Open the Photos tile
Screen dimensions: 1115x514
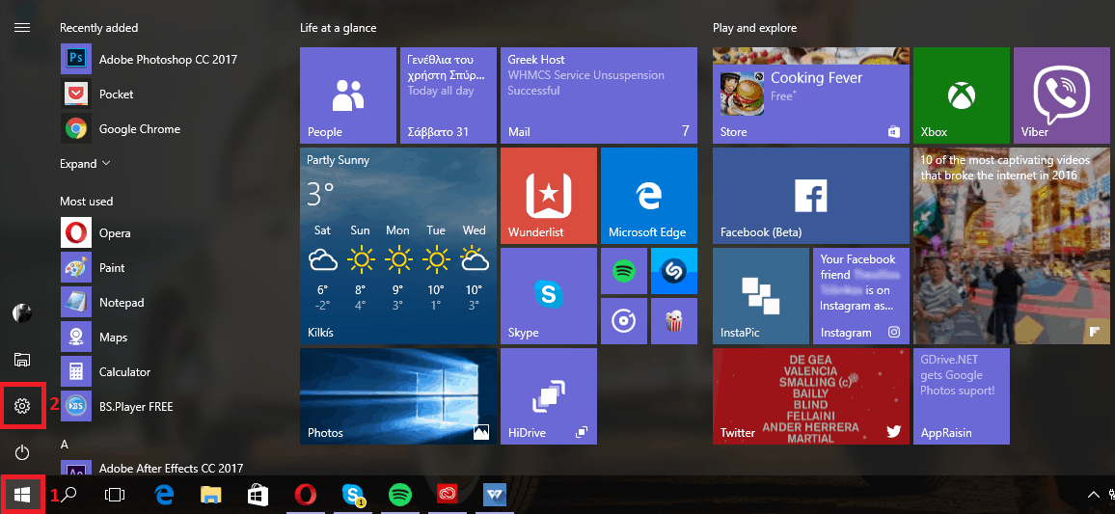[x=398, y=396]
